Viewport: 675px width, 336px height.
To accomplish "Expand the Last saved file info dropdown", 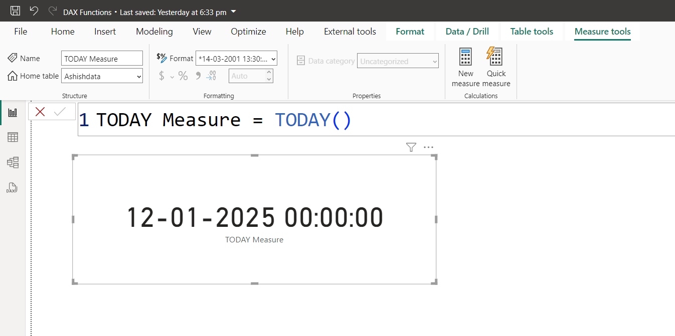I will (x=233, y=11).
